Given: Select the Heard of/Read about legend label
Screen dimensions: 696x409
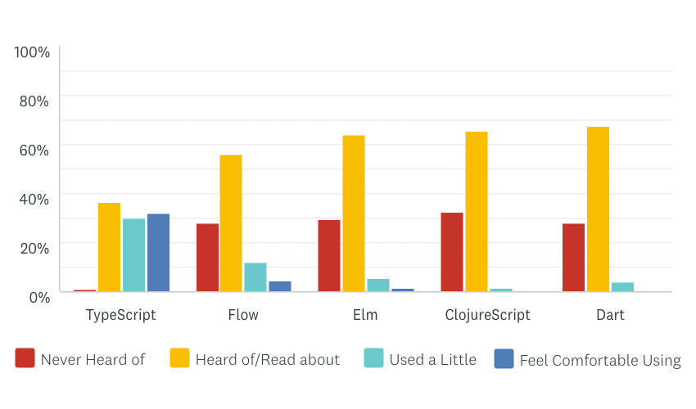Looking at the screenshot, I should 267,359.
